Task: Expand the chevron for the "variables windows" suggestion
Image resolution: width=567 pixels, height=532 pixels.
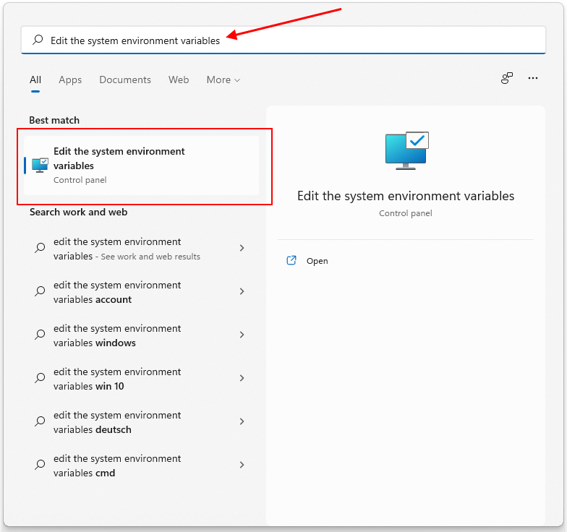Action: click(x=242, y=335)
